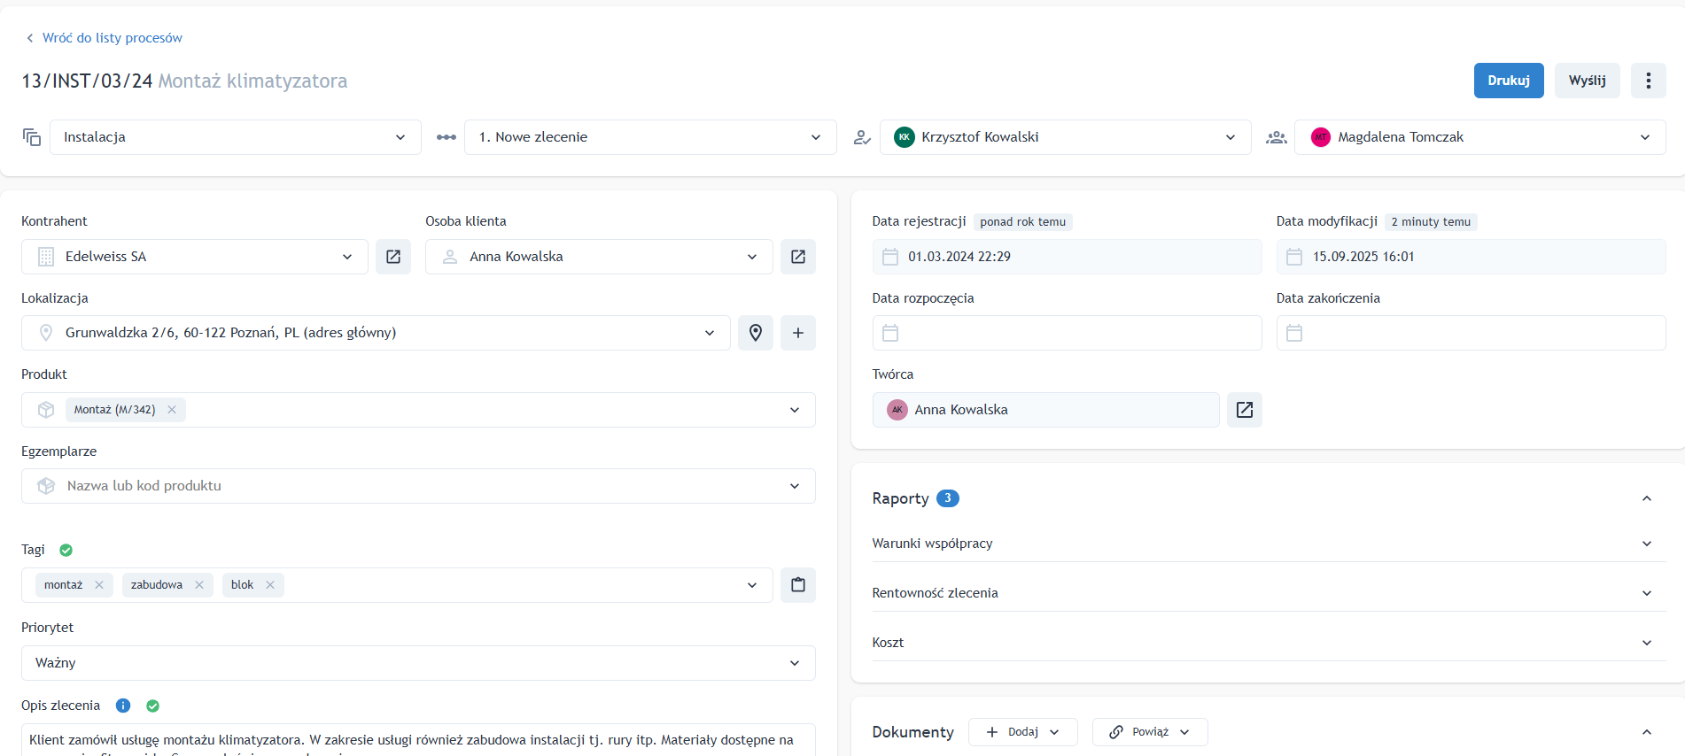Open the Priorytet dropdown set to Ważny
Image resolution: width=1685 pixels, height=756 pixels.
417,663
